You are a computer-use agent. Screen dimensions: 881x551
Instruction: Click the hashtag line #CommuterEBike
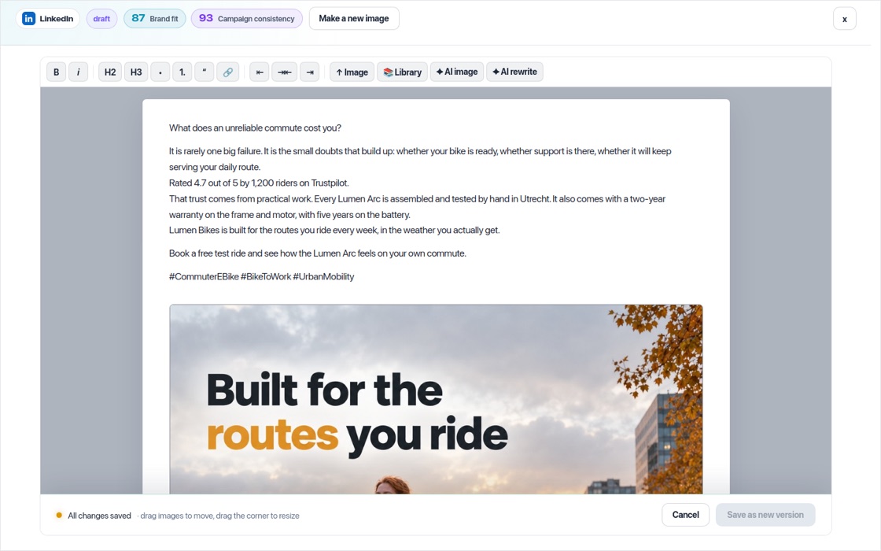click(x=261, y=276)
